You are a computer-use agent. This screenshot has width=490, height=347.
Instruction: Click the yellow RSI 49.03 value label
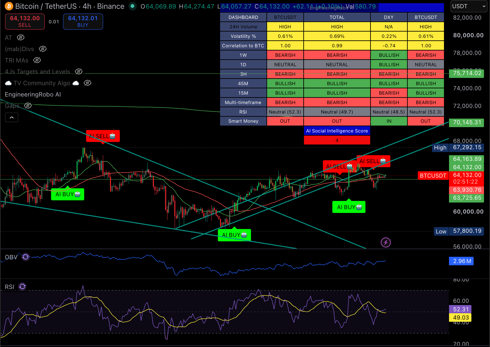[460, 318]
